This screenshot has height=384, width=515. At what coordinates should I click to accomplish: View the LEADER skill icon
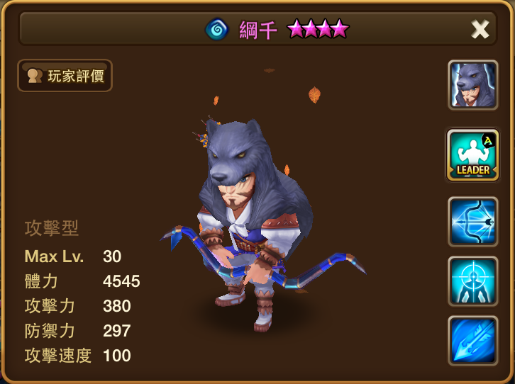click(473, 154)
